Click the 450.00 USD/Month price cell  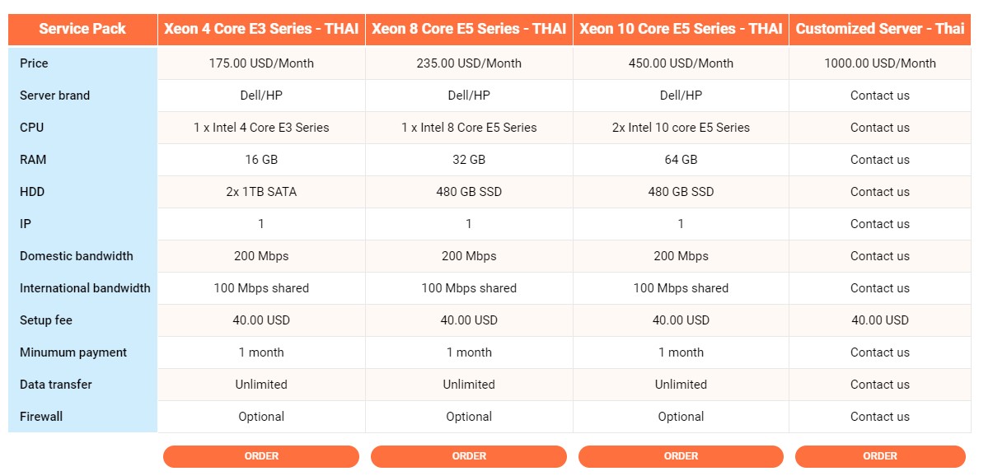pyautogui.click(x=681, y=63)
